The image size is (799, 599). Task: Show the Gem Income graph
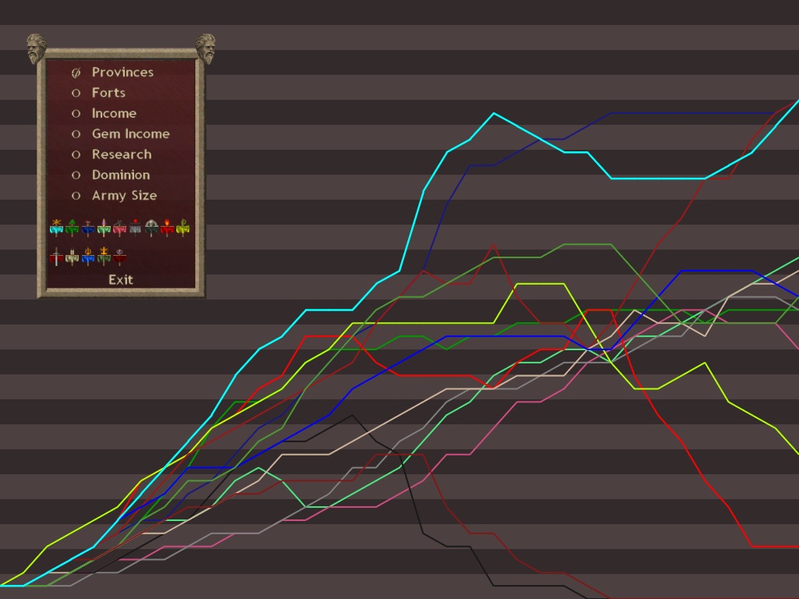[120, 134]
